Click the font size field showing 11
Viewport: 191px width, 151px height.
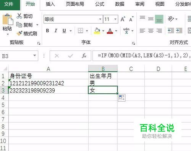(x=108, y=19)
